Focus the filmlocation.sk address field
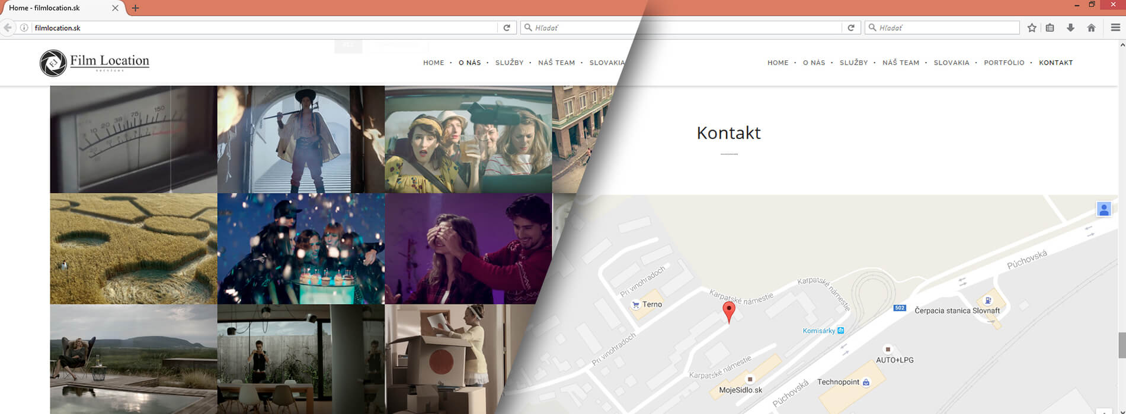Screen dimensions: 1126x414 [264, 28]
